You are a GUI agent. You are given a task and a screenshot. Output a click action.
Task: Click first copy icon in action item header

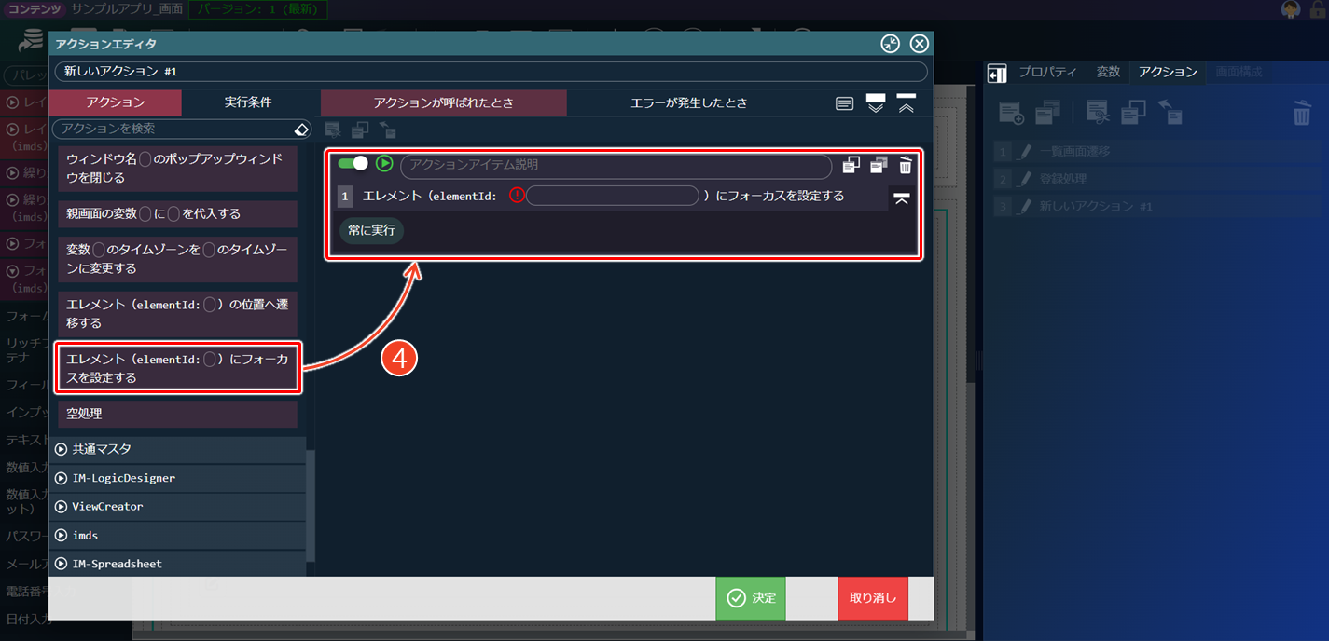851,165
